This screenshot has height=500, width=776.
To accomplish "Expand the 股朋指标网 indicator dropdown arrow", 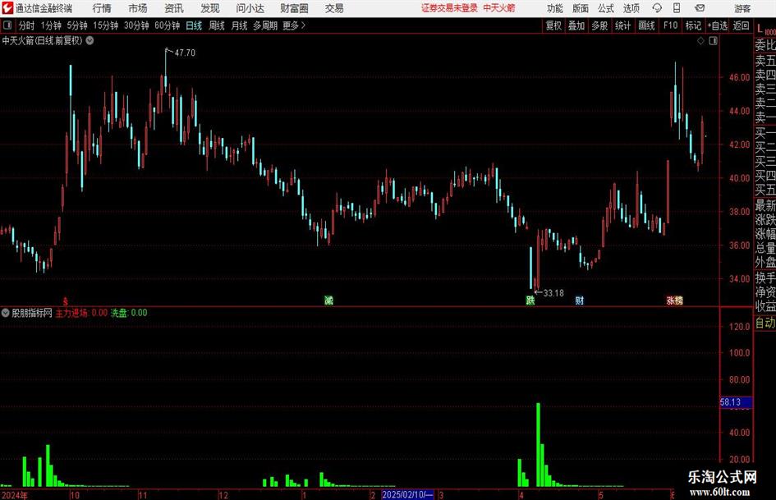I will 6,313.
